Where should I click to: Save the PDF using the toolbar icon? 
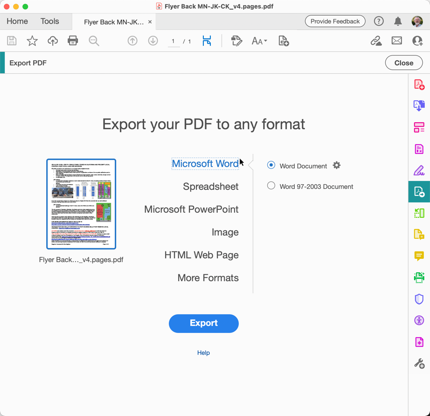[11, 41]
